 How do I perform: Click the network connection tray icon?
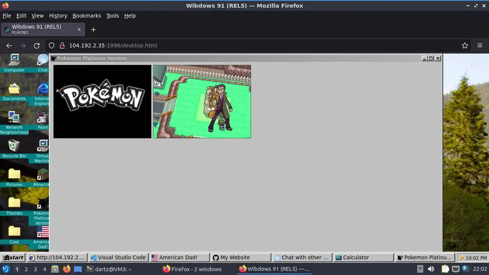coord(455,269)
